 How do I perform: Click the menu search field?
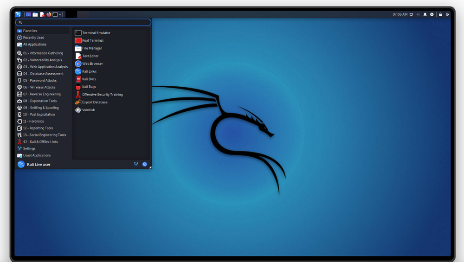point(83,22)
